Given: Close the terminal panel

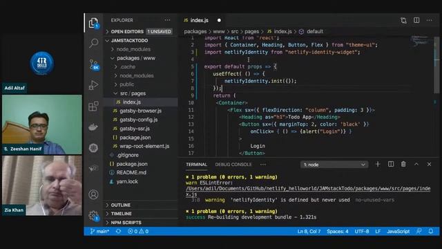Looking at the screenshot, I should 429,165.
